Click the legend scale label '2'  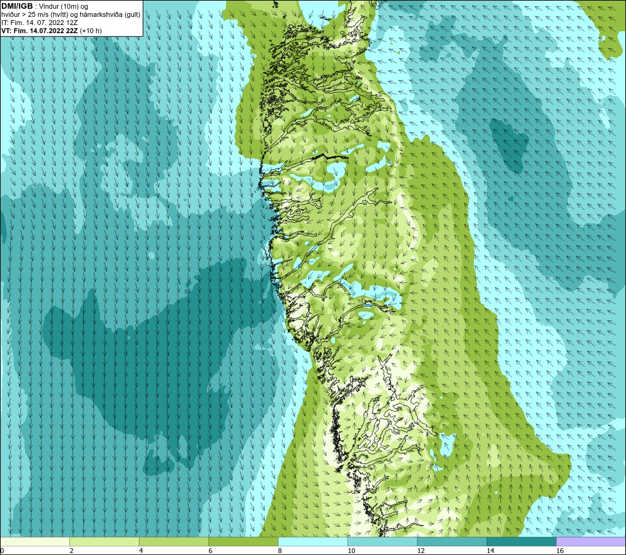click(71, 551)
